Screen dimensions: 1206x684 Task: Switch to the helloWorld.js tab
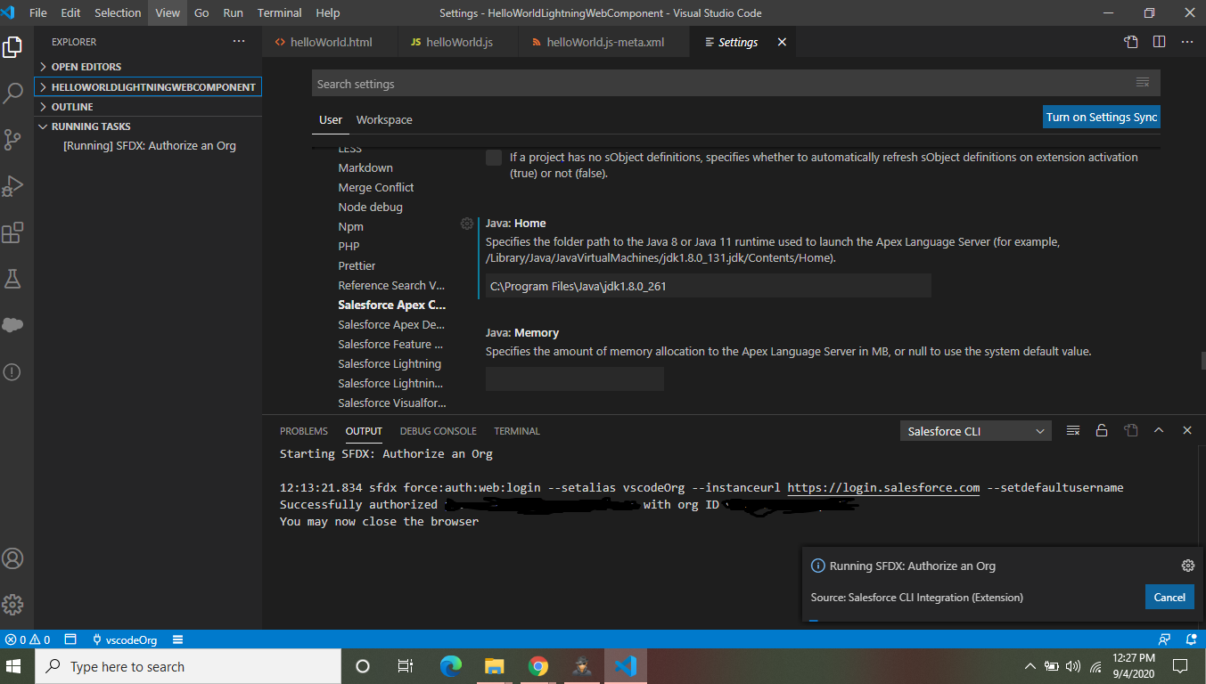pos(457,41)
